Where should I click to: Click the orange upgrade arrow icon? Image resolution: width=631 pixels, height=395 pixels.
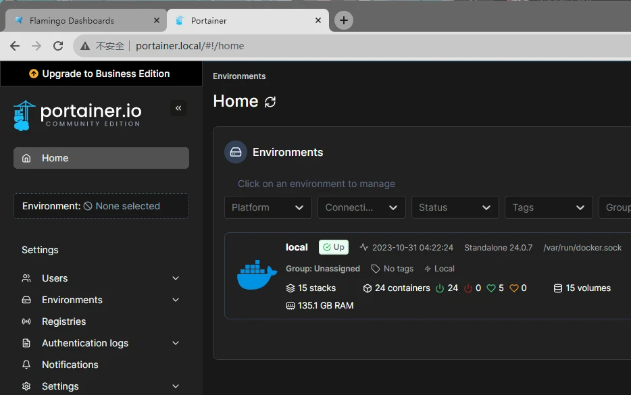tap(34, 74)
